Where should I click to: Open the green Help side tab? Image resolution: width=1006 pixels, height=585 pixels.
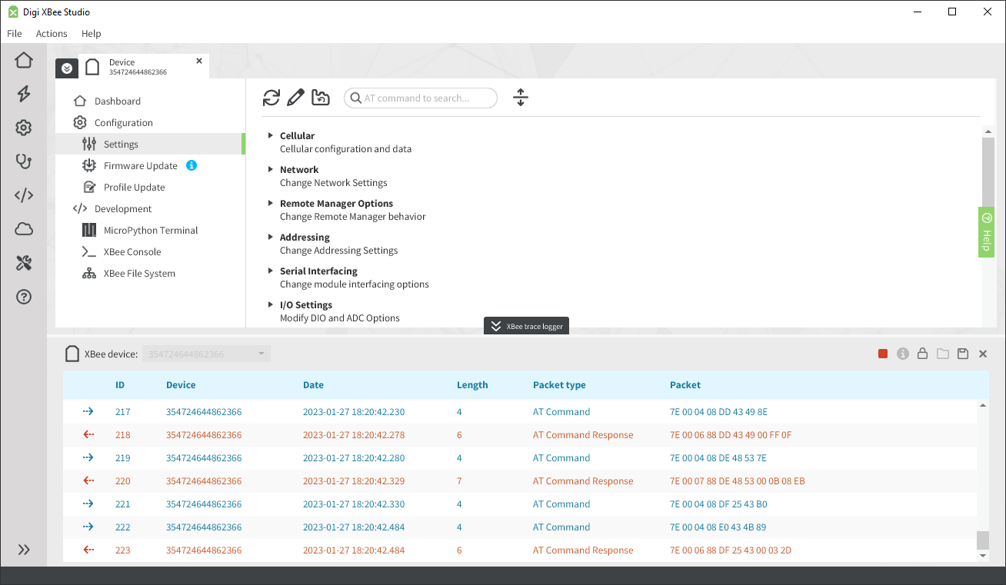tap(987, 232)
